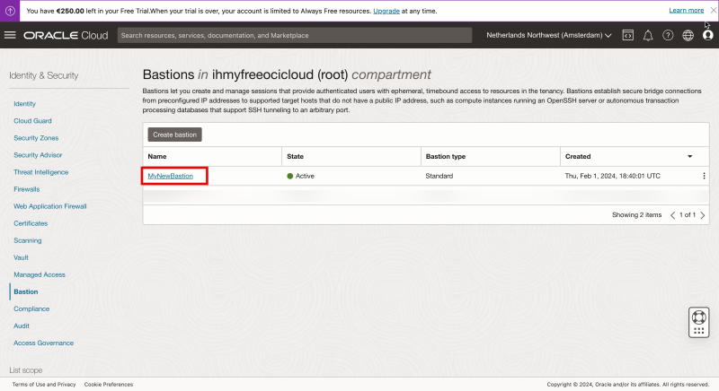Open the language globe menu
The image size is (719, 391).
(x=688, y=35)
